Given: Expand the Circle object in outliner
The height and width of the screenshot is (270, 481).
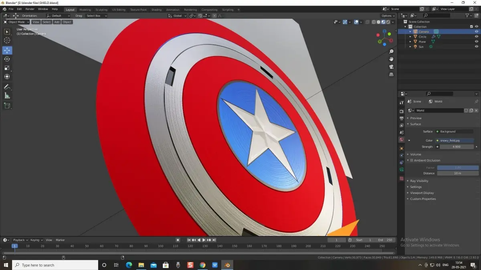Looking at the screenshot, I should (410, 36).
